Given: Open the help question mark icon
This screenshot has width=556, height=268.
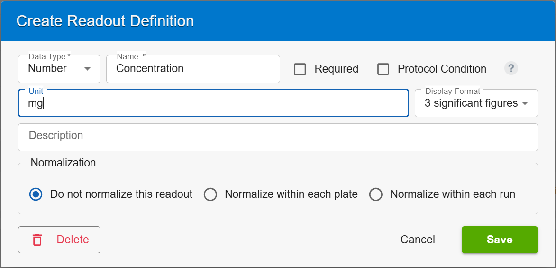Looking at the screenshot, I should [511, 68].
